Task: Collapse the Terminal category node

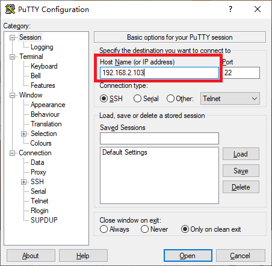Action: pos(12,57)
